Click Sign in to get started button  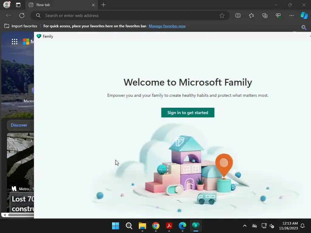pyautogui.click(x=188, y=113)
